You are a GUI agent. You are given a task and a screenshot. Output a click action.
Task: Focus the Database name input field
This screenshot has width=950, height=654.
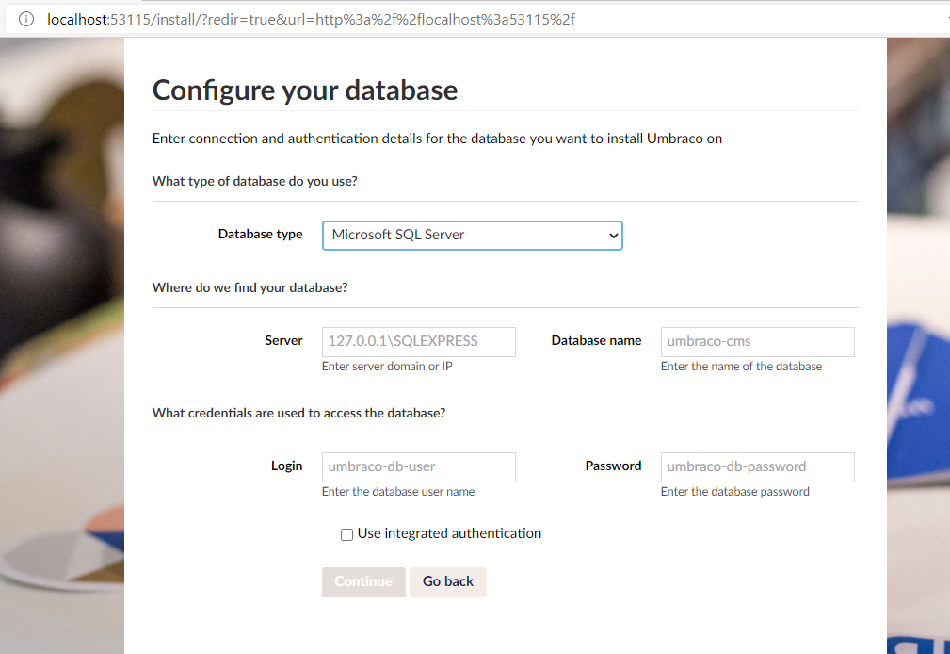[757, 341]
